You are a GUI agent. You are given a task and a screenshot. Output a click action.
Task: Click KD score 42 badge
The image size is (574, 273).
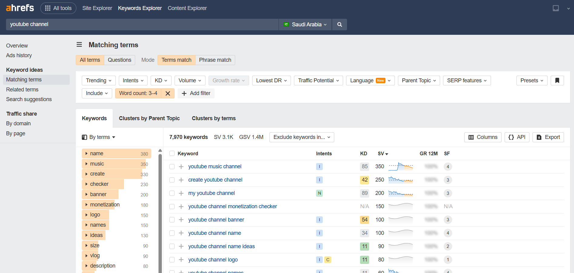coord(365,180)
